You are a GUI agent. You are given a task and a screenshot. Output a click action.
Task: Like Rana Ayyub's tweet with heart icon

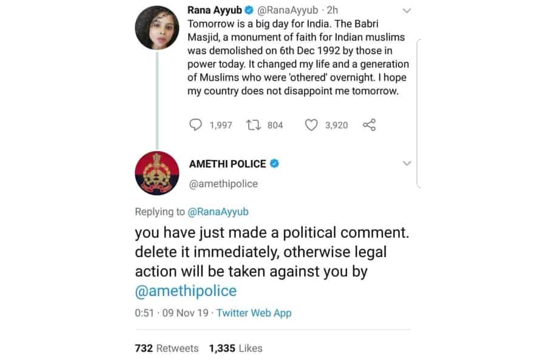[x=311, y=125]
